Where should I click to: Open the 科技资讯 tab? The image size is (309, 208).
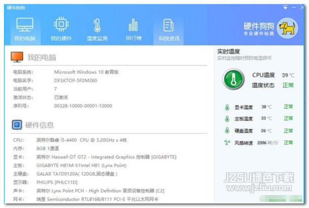click(x=169, y=29)
